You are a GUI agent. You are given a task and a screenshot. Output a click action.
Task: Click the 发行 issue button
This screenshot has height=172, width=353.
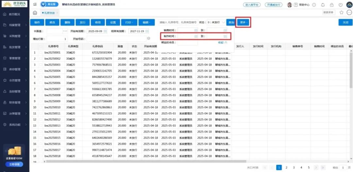(83, 23)
